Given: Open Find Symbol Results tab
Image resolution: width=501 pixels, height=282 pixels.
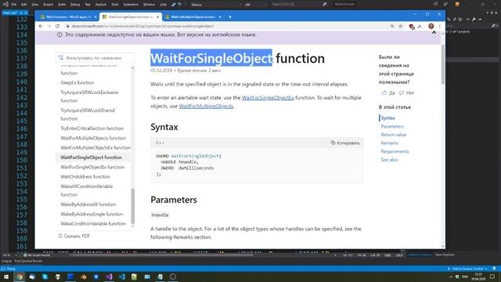Looking at the screenshot, I should click(x=28, y=261).
